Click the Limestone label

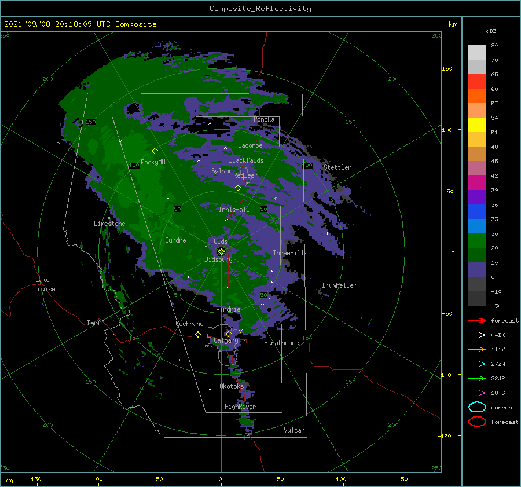[x=109, y=224]
